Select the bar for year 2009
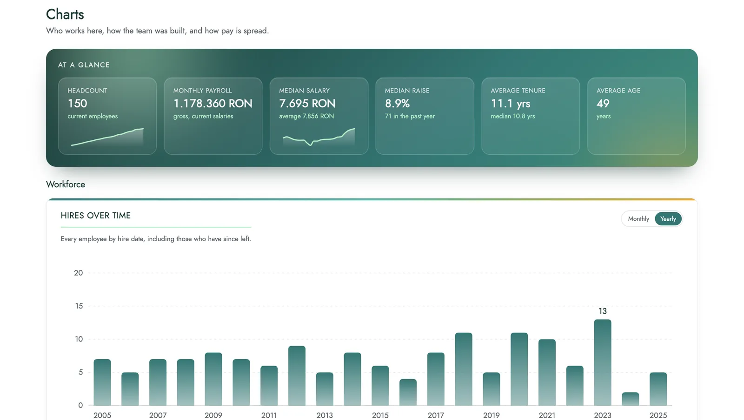Screen dimensions: 744x420 pos(213,379)
